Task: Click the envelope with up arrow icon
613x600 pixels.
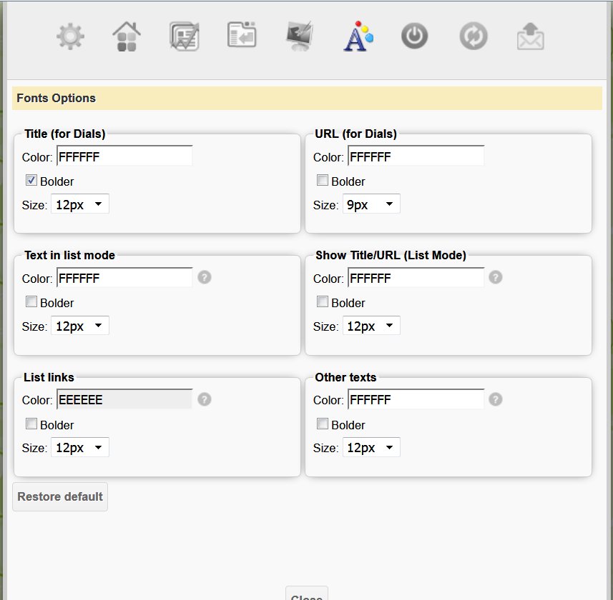Action: 530,36
